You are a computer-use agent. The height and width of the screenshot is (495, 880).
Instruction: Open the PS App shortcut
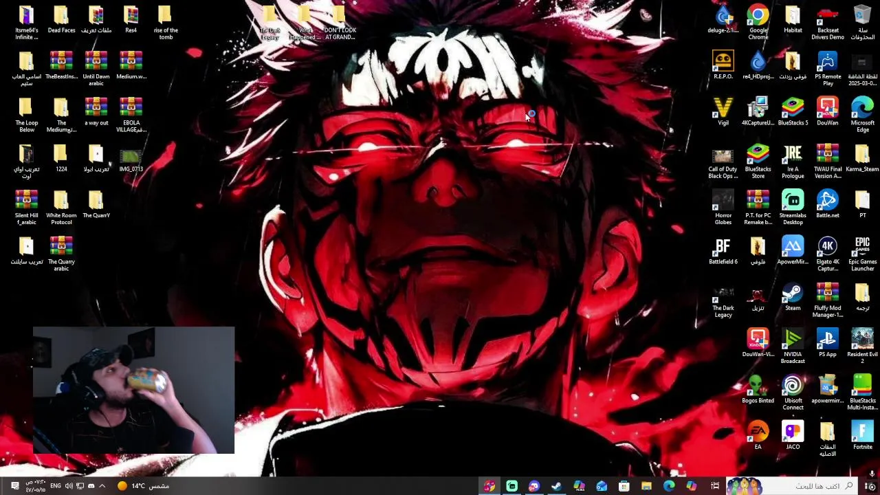tap(828, 344)
